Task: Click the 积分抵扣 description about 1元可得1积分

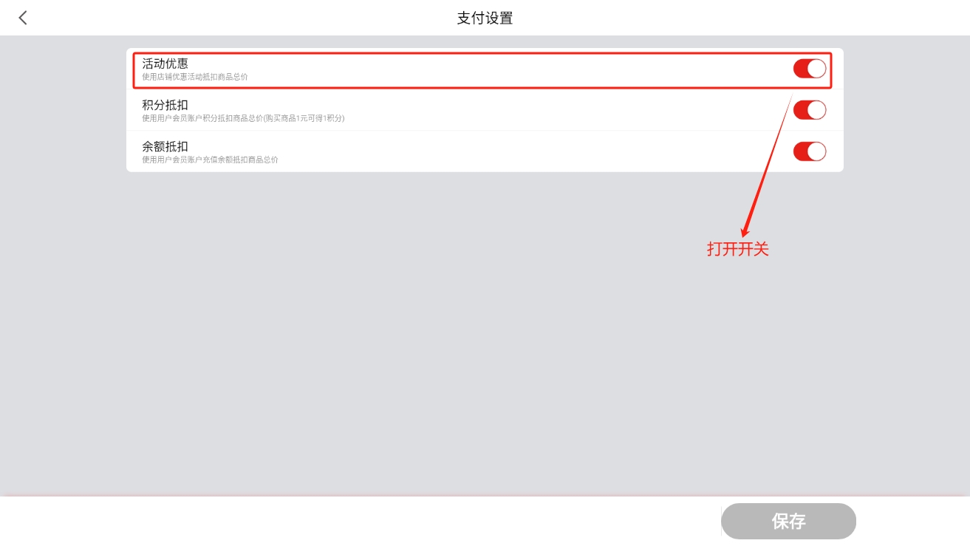Action: tap(243, 118)
